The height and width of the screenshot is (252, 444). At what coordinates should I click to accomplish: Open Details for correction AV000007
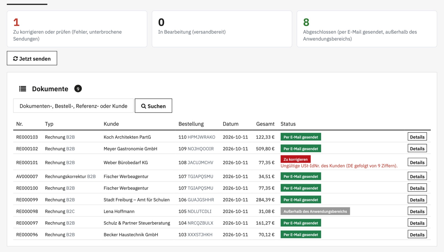tap(417, 176)
